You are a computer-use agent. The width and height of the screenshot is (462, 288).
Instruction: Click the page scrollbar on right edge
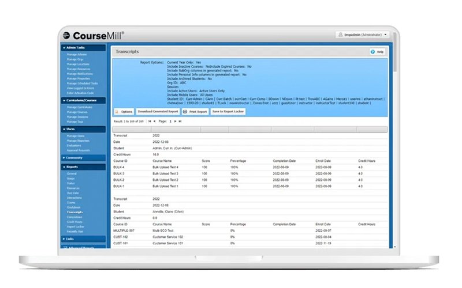tap(395, 52)
